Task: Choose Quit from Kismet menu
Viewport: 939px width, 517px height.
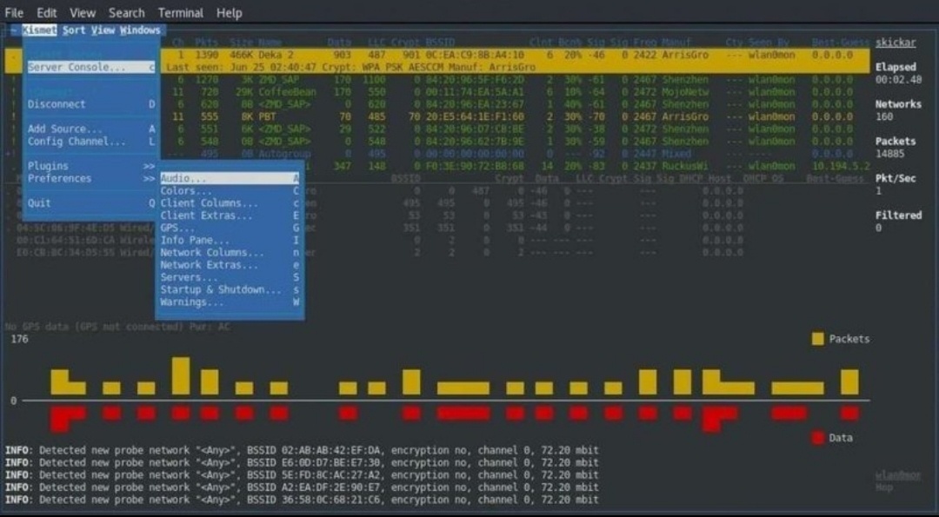Action: pos(91,202)
